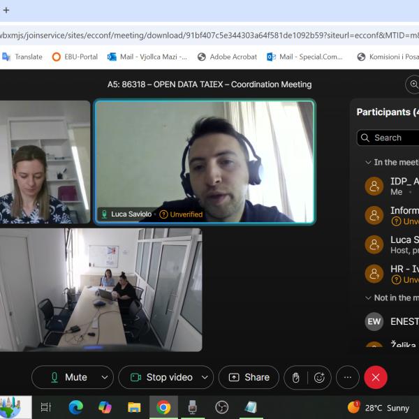This screenshot has height=419, width=419.
Task: Raise hand using the hand icon
Action: click(x=296, y=377)
